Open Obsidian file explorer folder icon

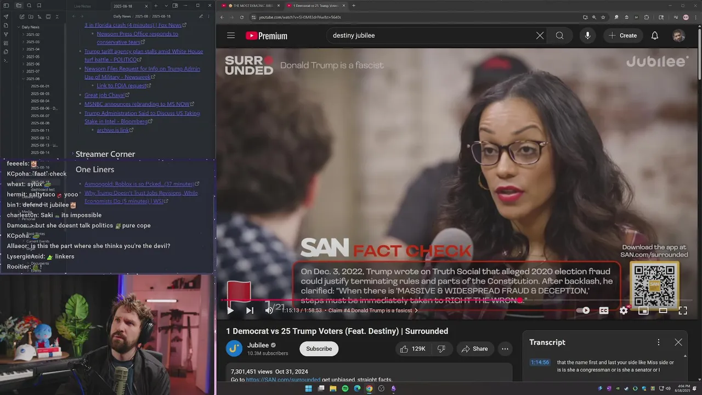tap(19, 5)
